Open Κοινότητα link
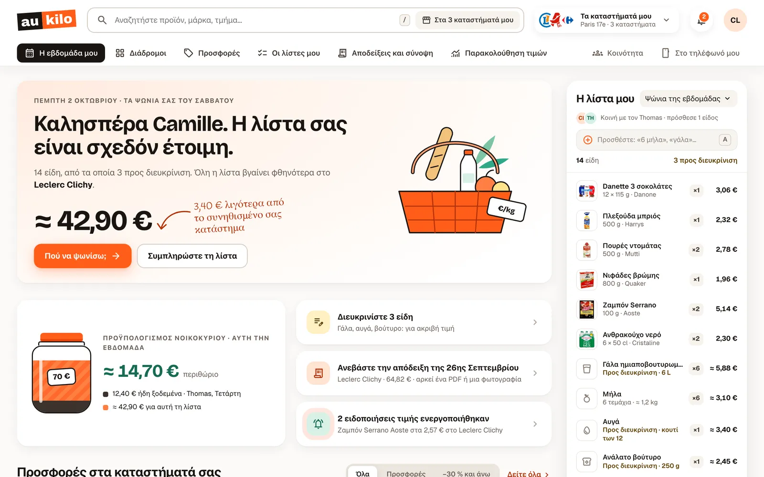 tap(617, 53)
